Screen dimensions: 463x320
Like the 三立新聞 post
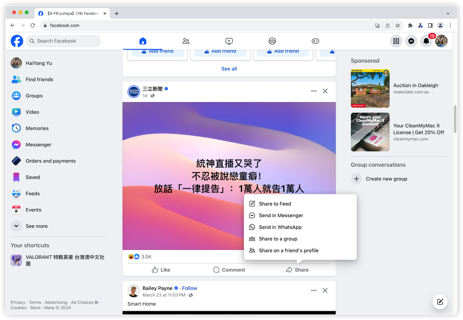tap(161, 270)
